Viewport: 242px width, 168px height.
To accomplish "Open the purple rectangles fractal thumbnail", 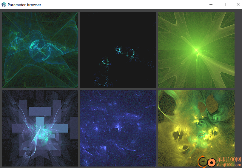I will [x=40, y=128].
